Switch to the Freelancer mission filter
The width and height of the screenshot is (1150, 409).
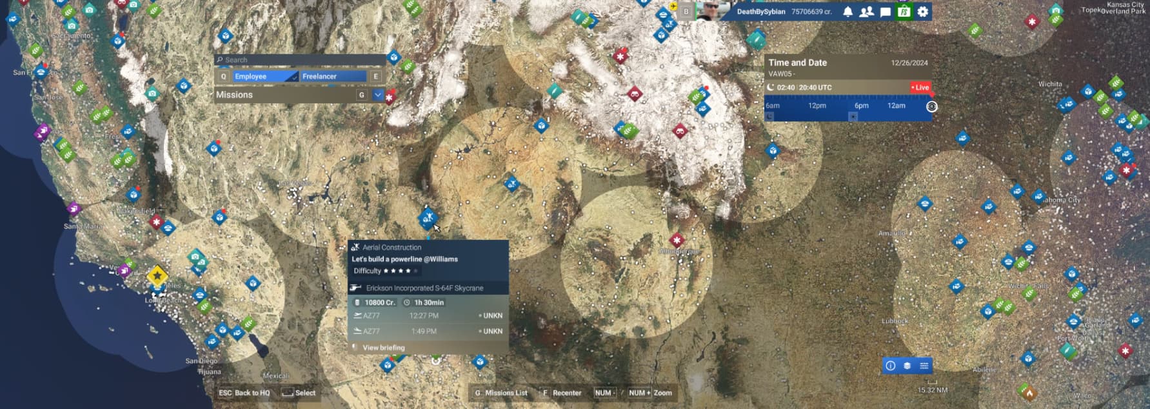pyautogui.click(x=333, y=76)
